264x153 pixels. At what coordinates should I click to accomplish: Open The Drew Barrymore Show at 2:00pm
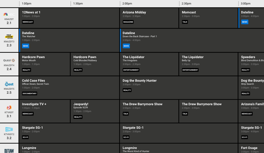point(149,111)
